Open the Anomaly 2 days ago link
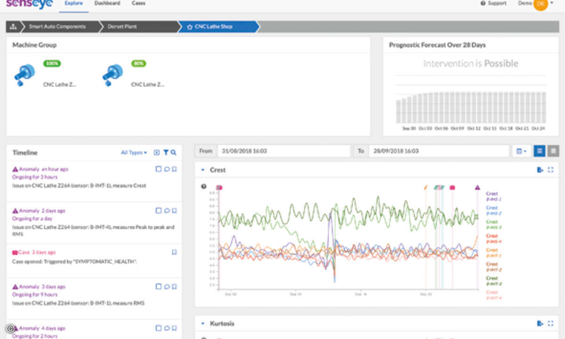Screen dimensions: 565x339 coord(39,210)
